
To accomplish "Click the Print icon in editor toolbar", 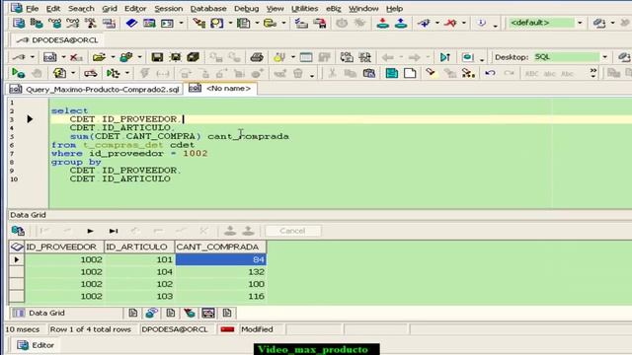I will (257, 57).
